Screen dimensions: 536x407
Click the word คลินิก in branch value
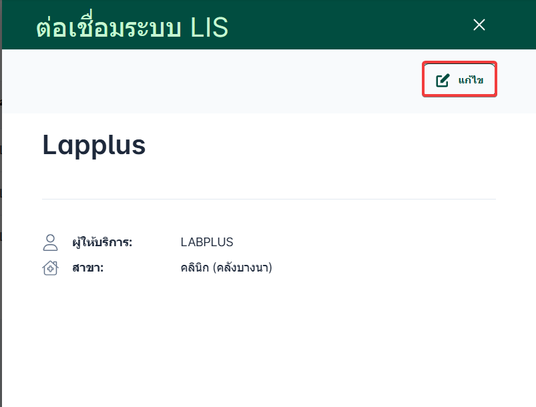tap(194, 268)
